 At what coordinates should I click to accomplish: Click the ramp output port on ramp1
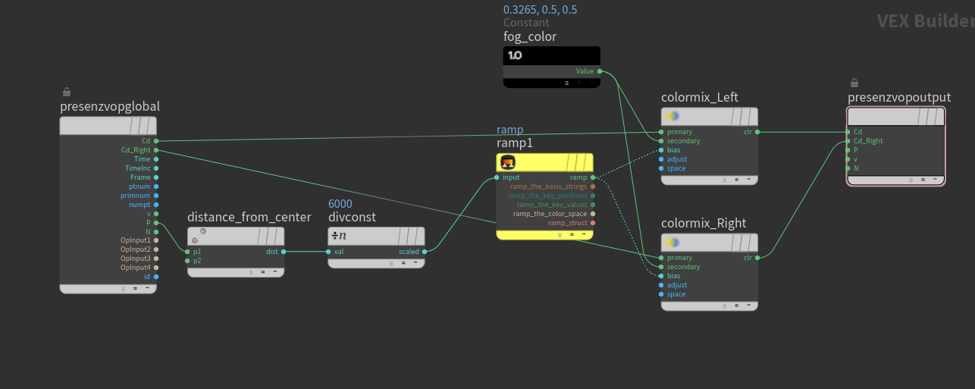[x=593, y=177]
